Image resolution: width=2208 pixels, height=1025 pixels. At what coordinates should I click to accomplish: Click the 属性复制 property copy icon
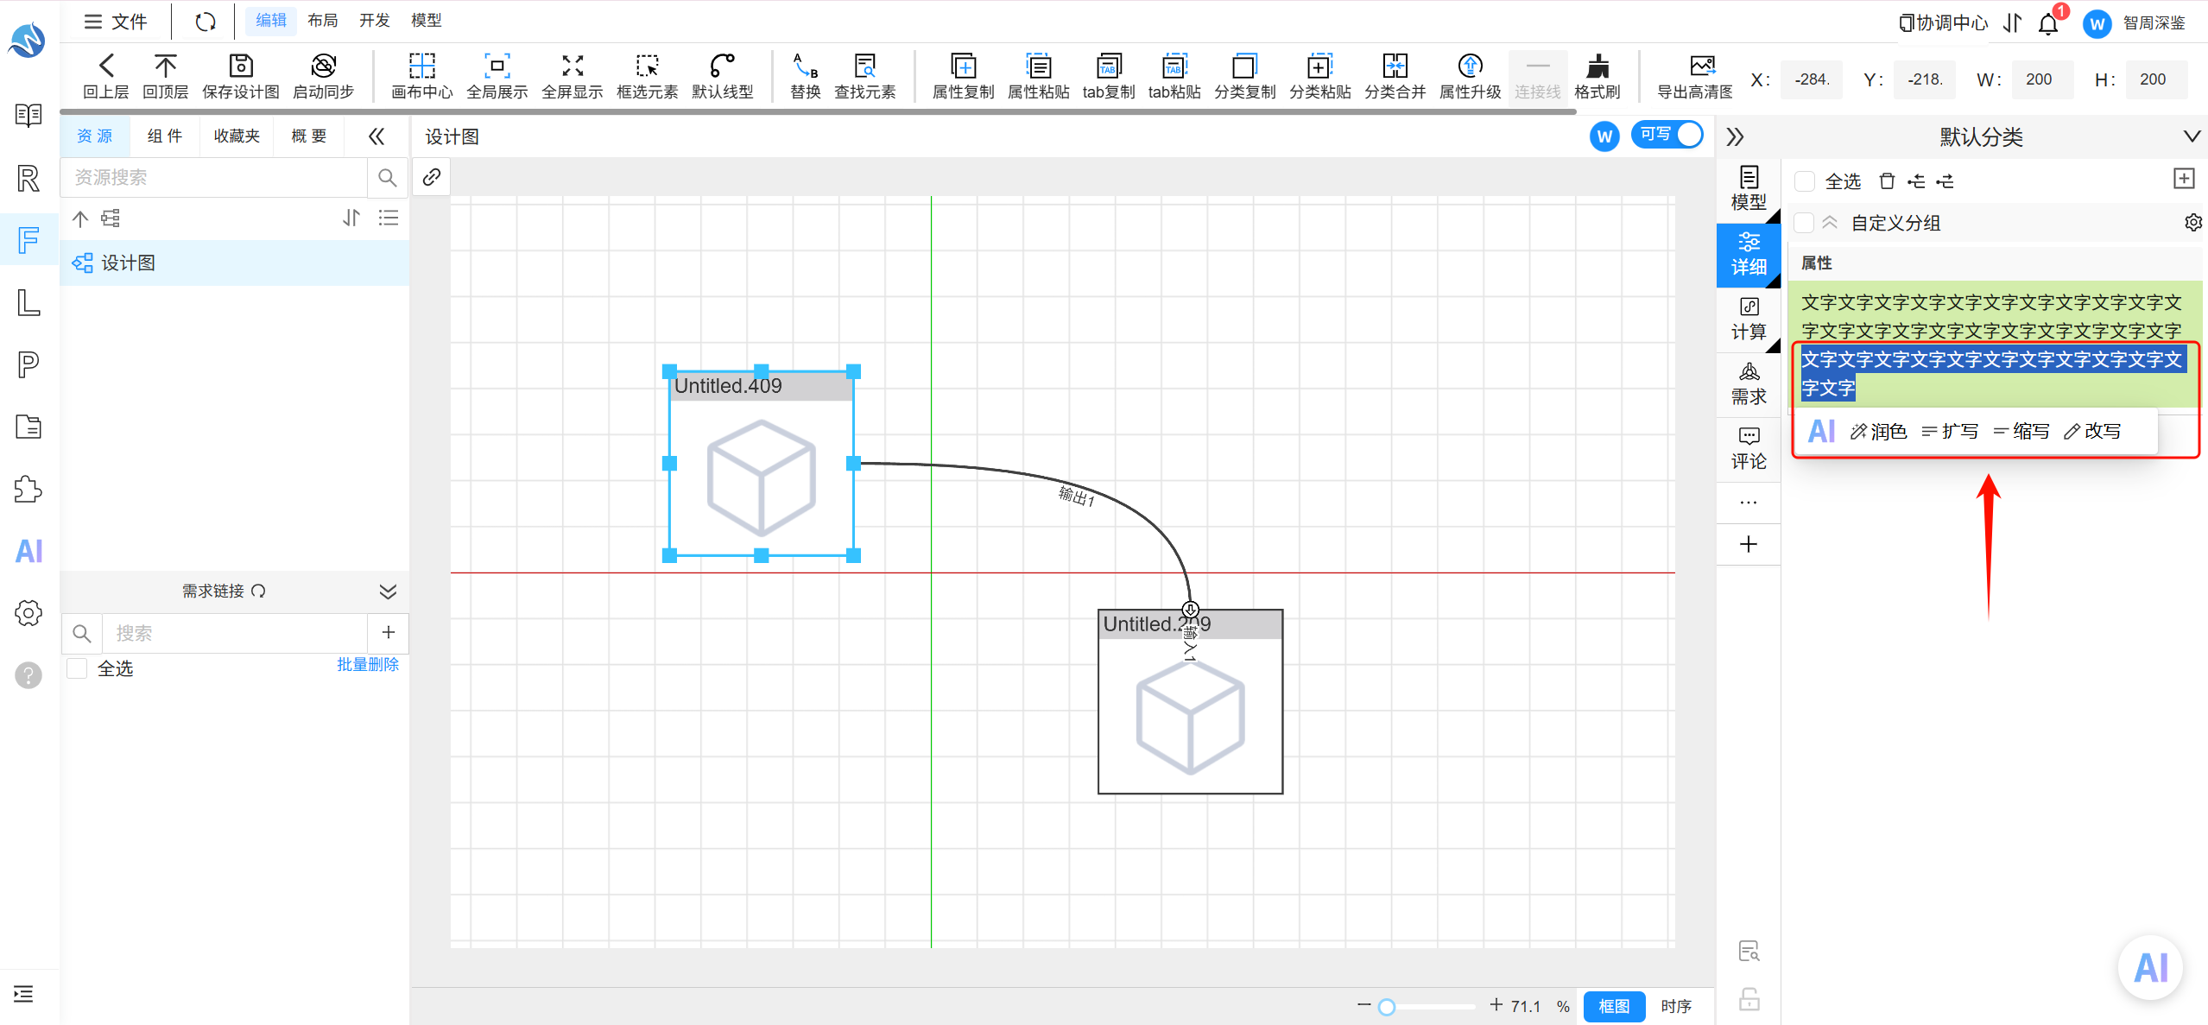pos(963,66)
